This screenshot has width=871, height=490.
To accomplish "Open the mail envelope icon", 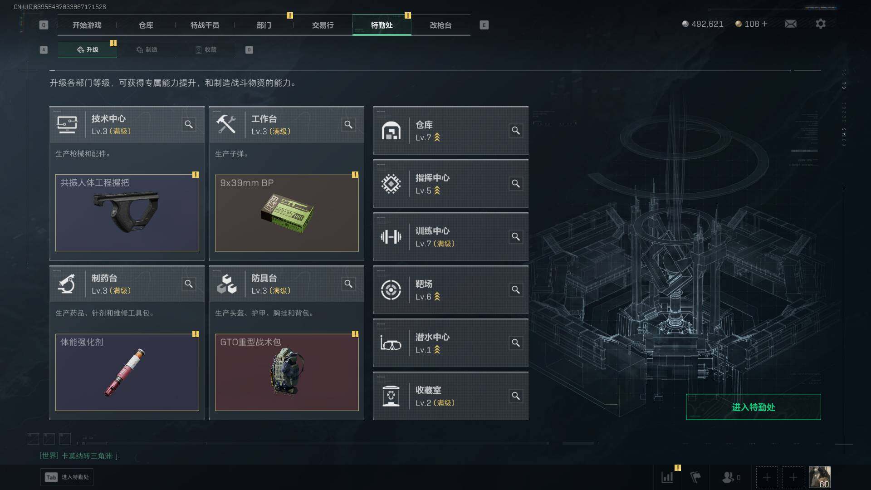I will 790,24.
